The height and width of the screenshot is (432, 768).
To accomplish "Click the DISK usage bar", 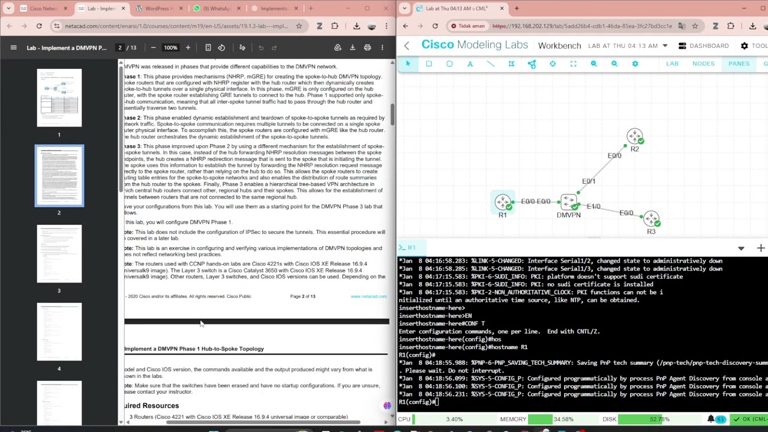I will pyautogui.click(x=659, y=419).
